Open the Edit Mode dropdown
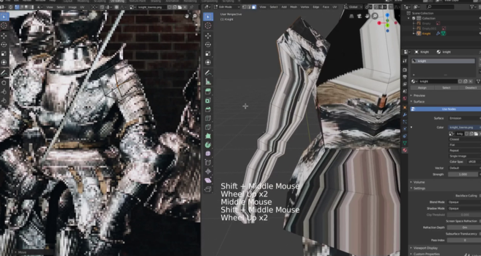The image size is (481, 256). click(x=227, y=7)
